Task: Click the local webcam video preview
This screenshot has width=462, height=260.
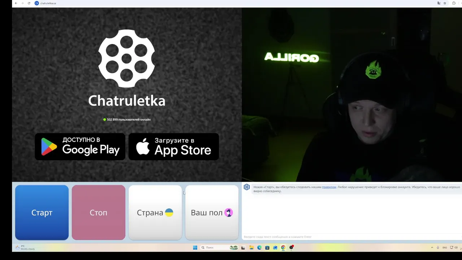Action: [352, 95]
